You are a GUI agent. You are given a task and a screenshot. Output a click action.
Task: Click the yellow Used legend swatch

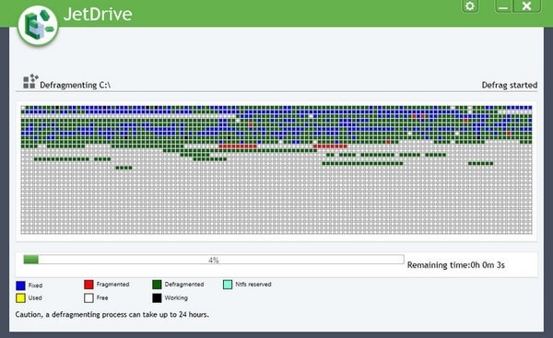tap(21, 298)
